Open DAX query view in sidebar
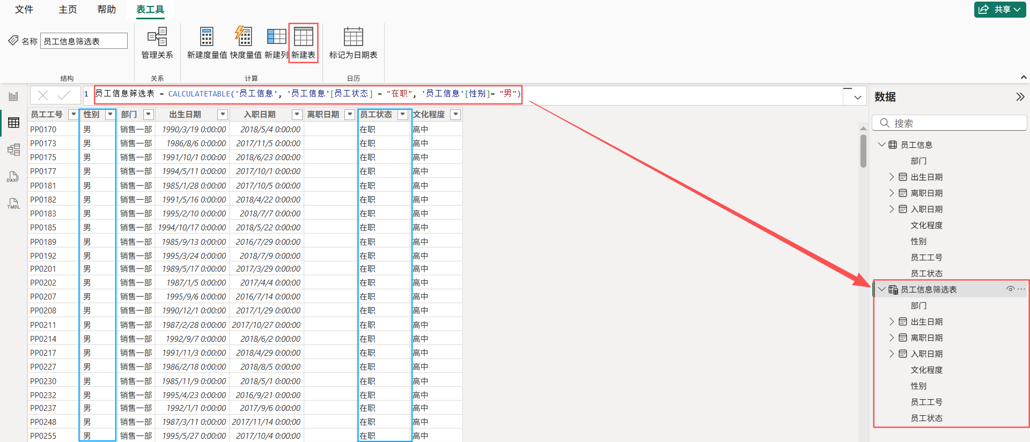 [x=13, y=177]
